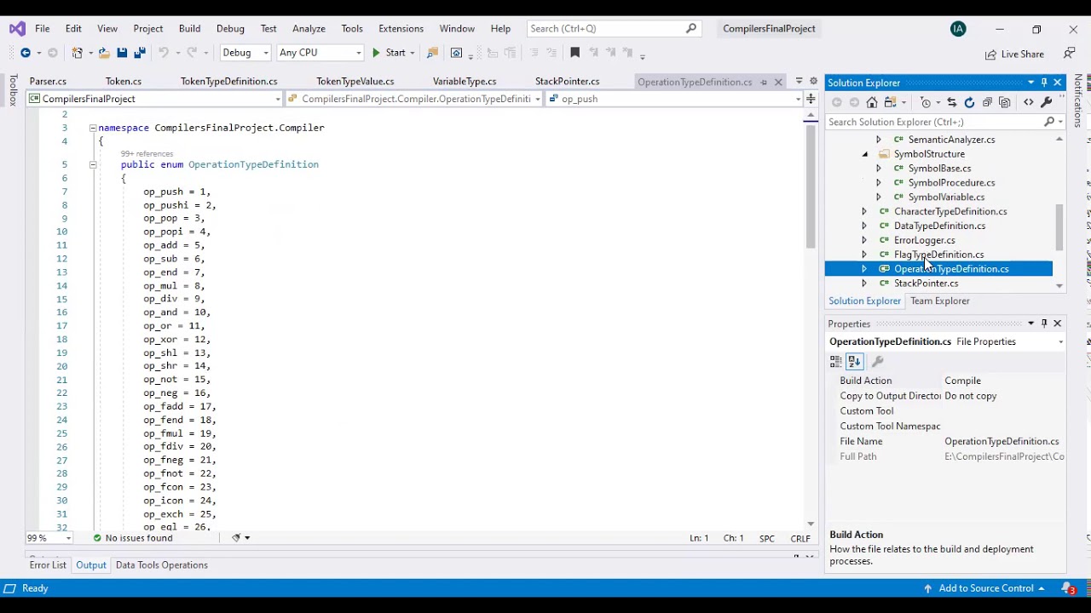Switch to the TokenTypeValue.cs tab
Image resolution: width=1091 pixels, height=613 pixels.
pos(355,82)
